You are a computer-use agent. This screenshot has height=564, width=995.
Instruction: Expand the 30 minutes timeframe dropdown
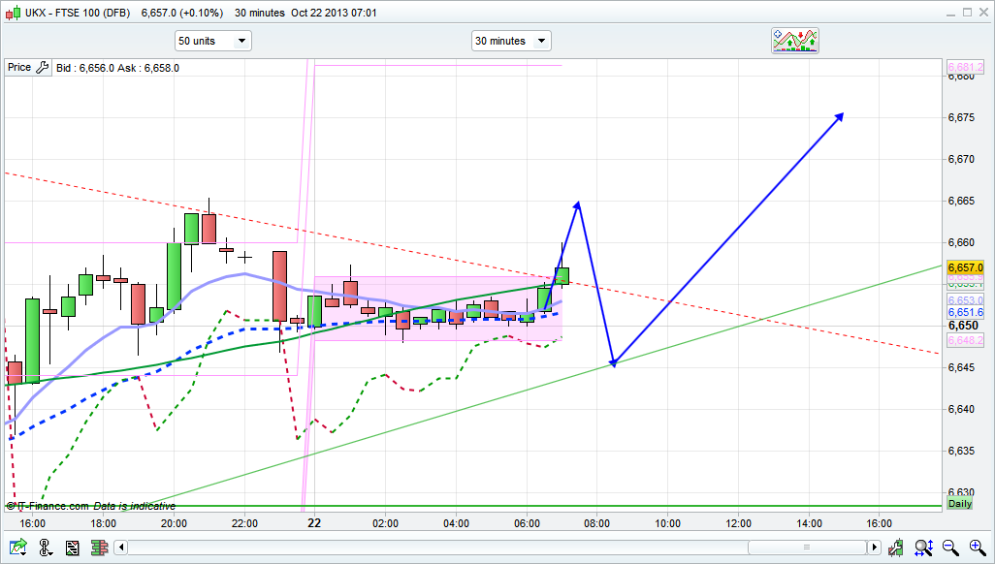[511, 41]
